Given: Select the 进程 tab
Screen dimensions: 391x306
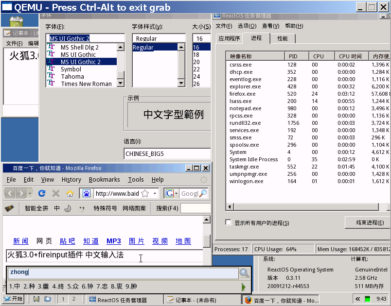Looking at the screenshot, I should click(x=256, y=38).
